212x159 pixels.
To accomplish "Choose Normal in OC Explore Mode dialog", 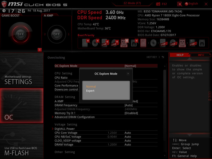I will (x=91, y=87).
